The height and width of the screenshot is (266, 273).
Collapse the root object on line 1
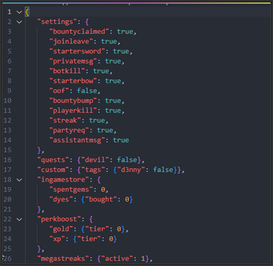tap(19, 12)
